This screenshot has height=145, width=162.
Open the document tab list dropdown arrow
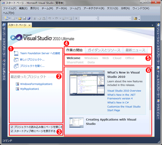tap(152, 25)
